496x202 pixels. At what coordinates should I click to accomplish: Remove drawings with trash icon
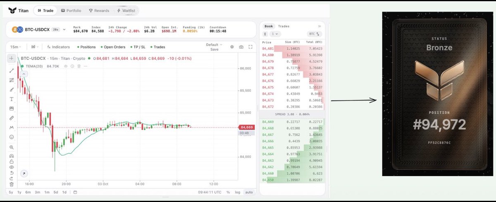tap(12, 184)
